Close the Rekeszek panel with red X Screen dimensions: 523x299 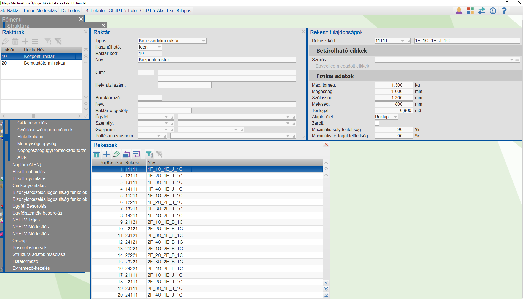point(326,145)
